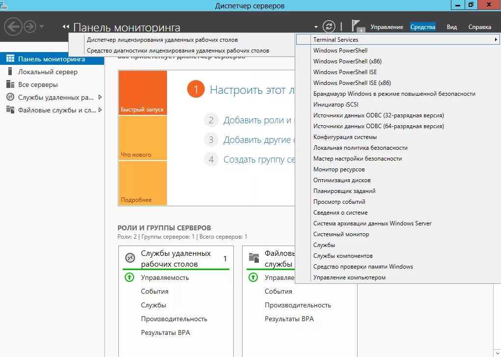Image resolution: width=501 pixels, height=357 pixels.
Task: Click green status icon beside Управляемость in RDS tile
Action: pos(129,277)
